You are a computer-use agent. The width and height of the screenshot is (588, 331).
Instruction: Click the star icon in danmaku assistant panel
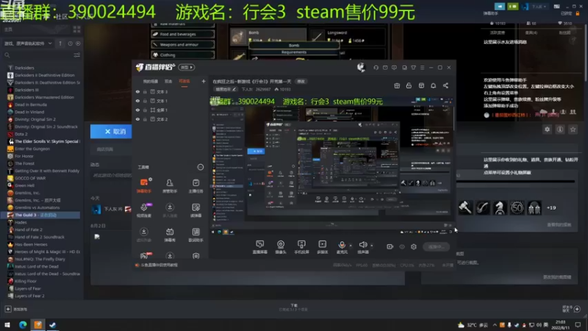coord(573,129)
